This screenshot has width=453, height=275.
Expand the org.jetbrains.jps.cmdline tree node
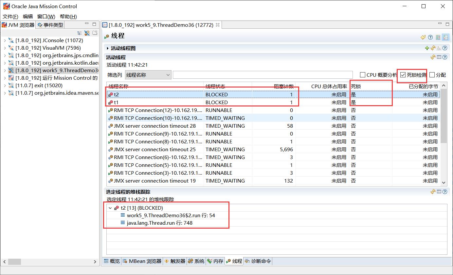click(x=5, y=56)
